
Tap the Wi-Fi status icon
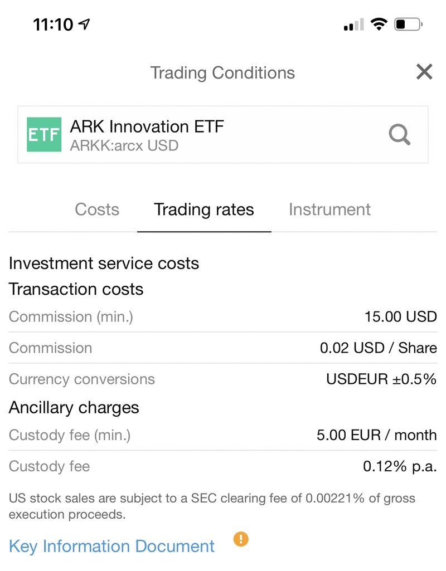[x=379, y=25]
